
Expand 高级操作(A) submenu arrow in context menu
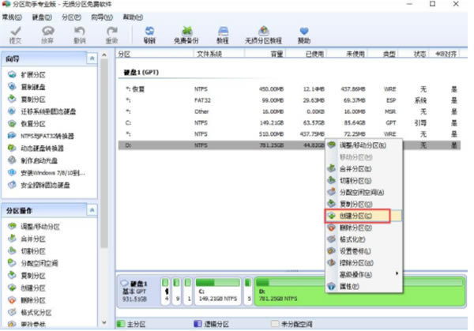point(397,273)
